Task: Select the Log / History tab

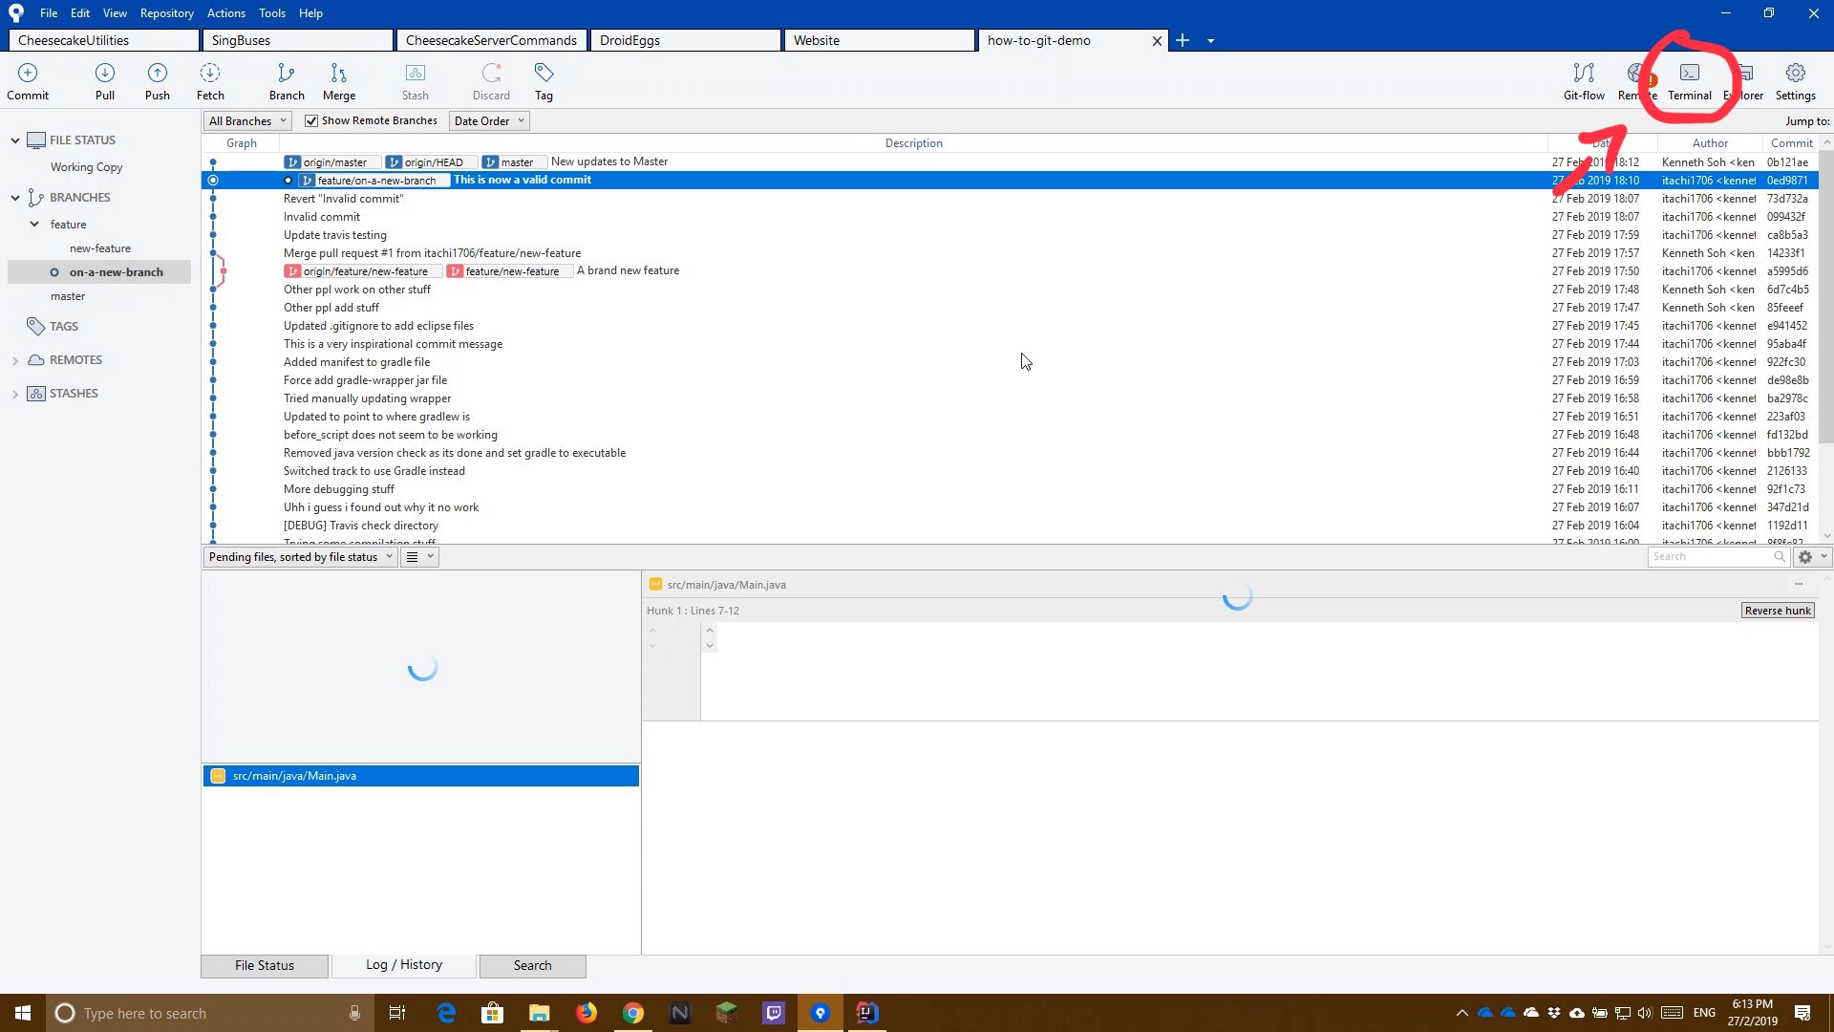Action: [404, 965]
